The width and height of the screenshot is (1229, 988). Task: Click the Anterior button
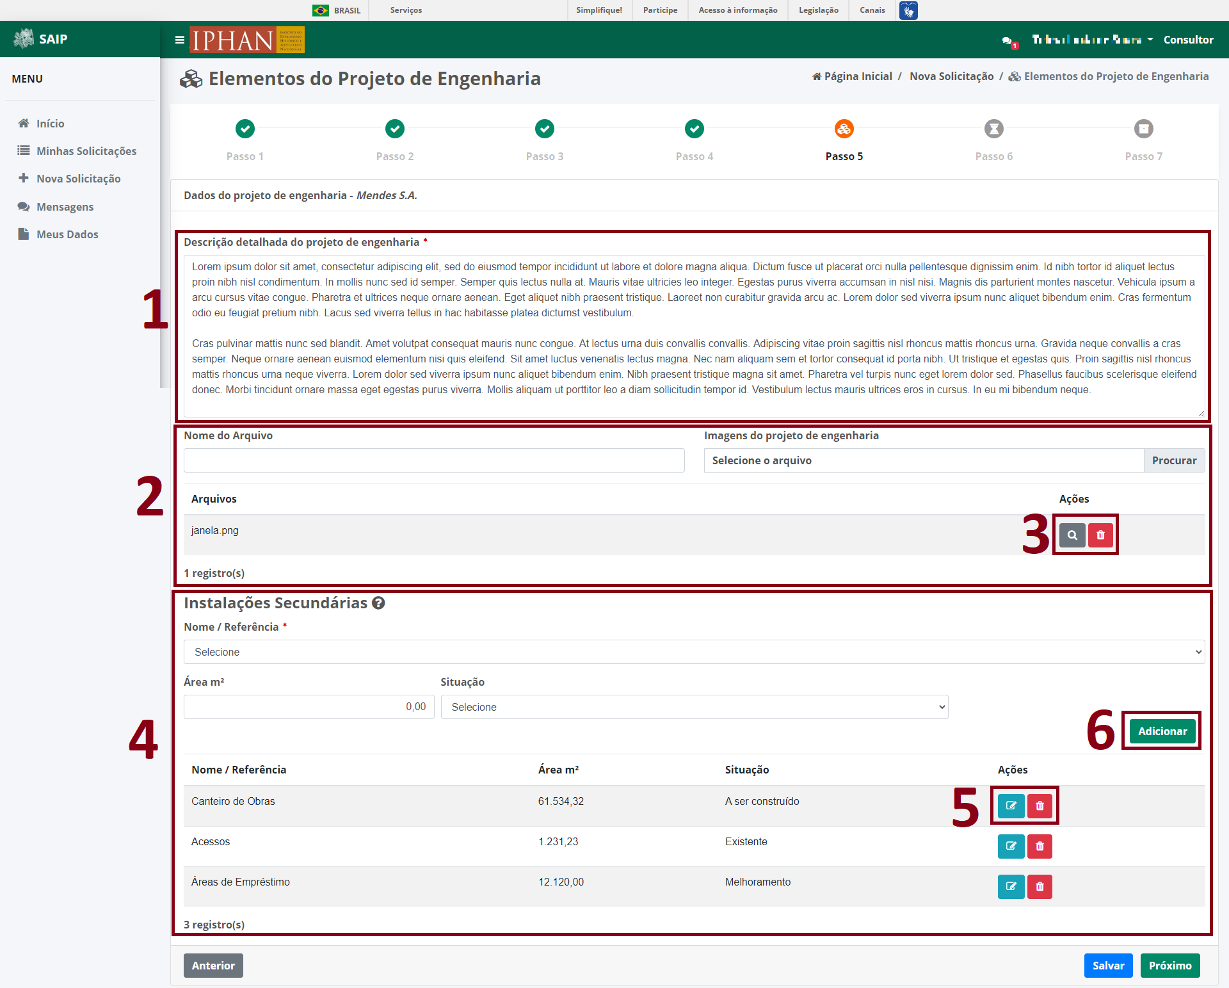[213, 966]
